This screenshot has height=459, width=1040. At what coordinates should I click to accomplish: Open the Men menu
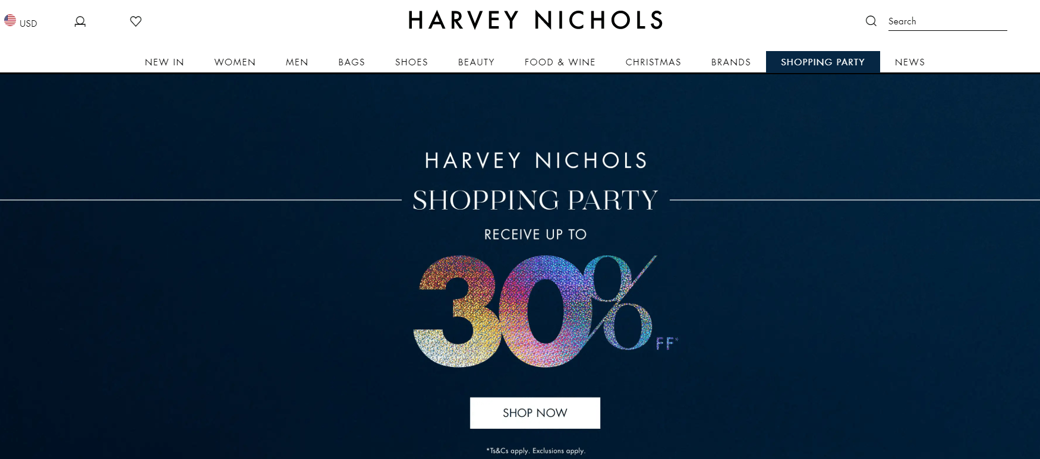(x=297, y=62)
